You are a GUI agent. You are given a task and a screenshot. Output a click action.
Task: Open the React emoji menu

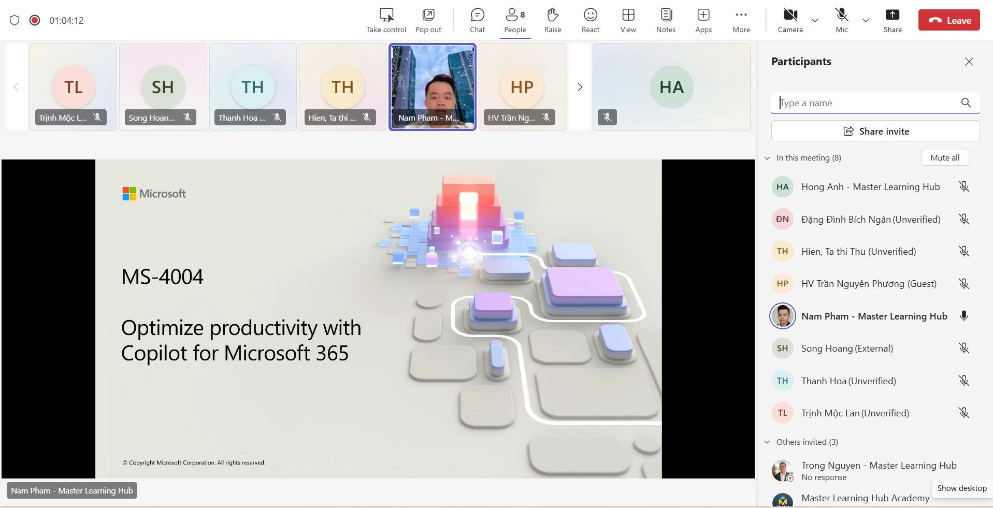(591, 21)
